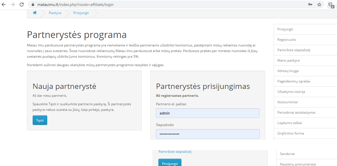Click the Tęsti button
This screenshot has height=166, width=337.
[x=40, y=120]
